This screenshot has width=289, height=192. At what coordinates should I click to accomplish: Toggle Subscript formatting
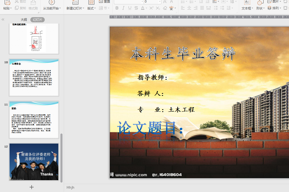(158, 8)
